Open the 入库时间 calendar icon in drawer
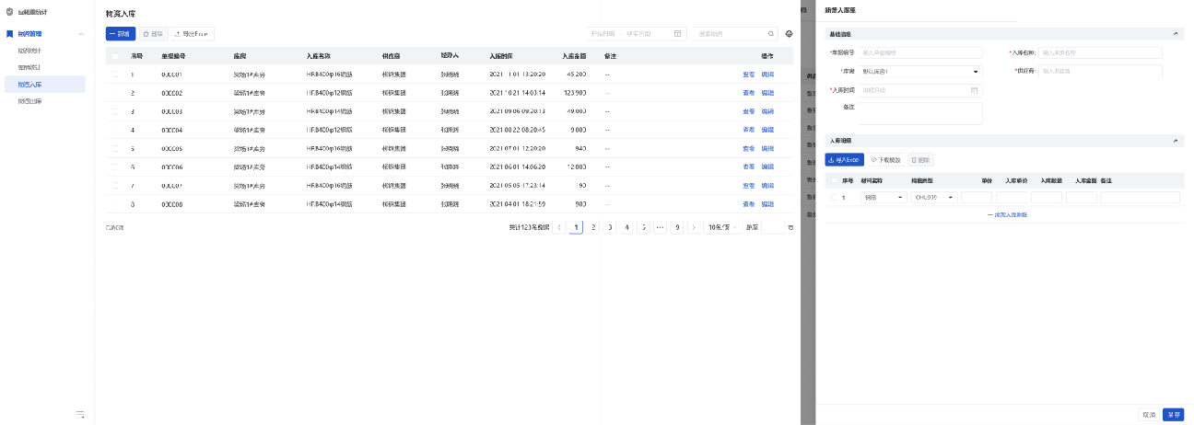This screenshot has height=425, width=1194. click(x=974, y=90)
